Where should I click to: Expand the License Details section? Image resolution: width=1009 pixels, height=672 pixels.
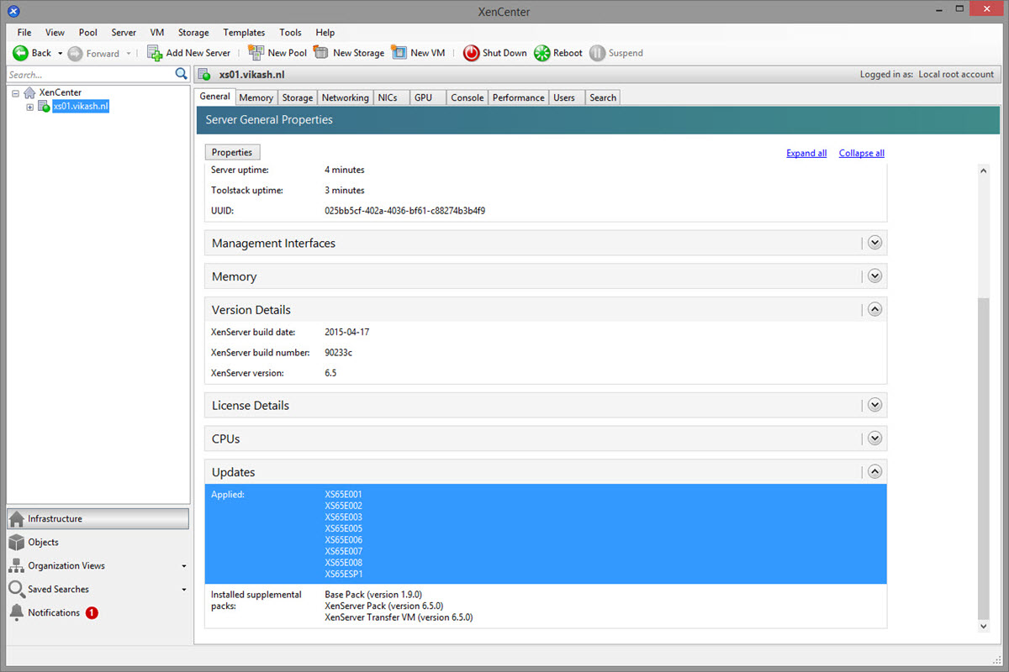pos(874,405)
